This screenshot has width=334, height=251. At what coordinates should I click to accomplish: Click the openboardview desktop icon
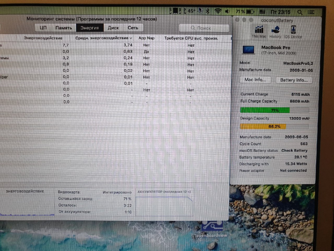point(212,229)
